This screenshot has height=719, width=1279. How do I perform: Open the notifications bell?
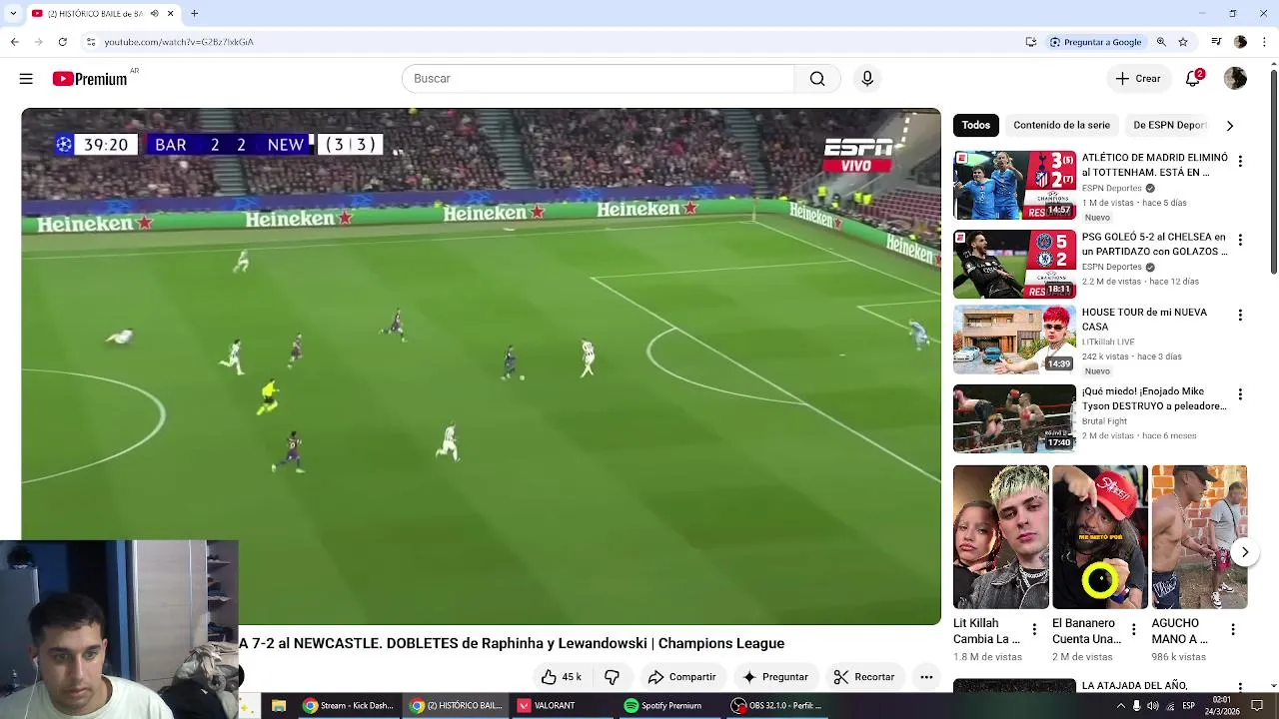pos(1193,79)
